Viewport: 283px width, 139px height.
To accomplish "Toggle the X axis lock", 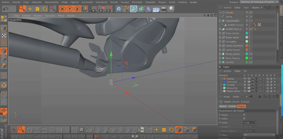I will [x=63, y=9].
